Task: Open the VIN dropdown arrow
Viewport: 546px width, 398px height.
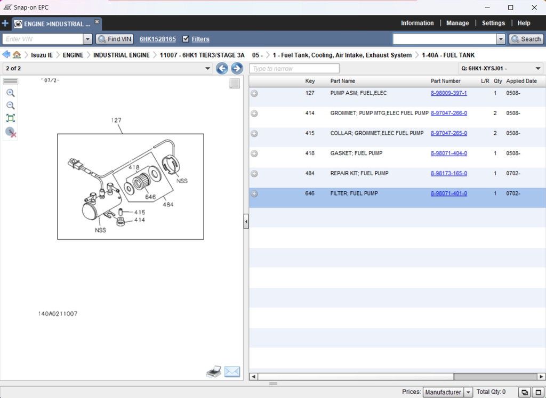Action: 88,39
